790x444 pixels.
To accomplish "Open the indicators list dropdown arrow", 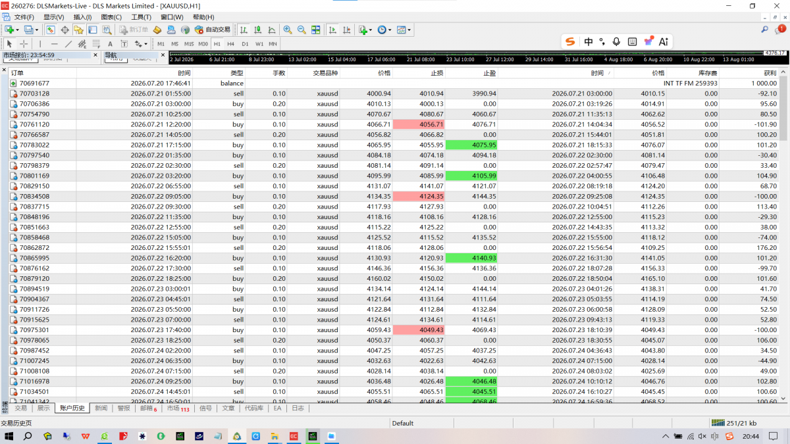I will (371, 30).
